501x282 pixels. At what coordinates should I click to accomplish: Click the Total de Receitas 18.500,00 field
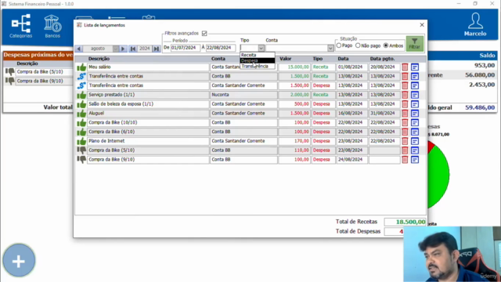tap(405, 222)
